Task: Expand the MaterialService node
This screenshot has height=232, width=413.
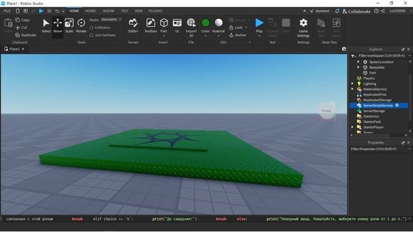Action: (x=352, y=89)
